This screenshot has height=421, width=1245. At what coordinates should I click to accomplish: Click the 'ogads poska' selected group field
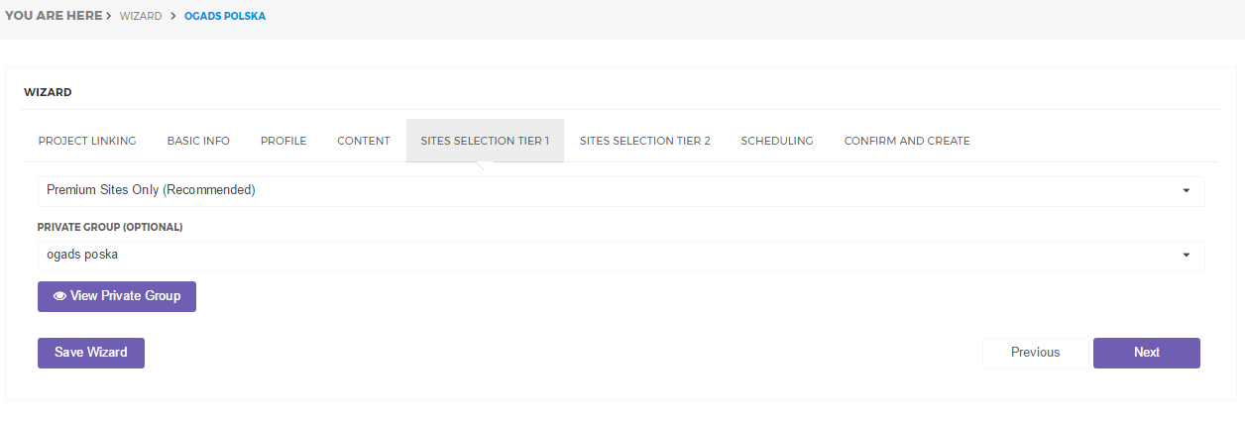[x=595, y=256]
